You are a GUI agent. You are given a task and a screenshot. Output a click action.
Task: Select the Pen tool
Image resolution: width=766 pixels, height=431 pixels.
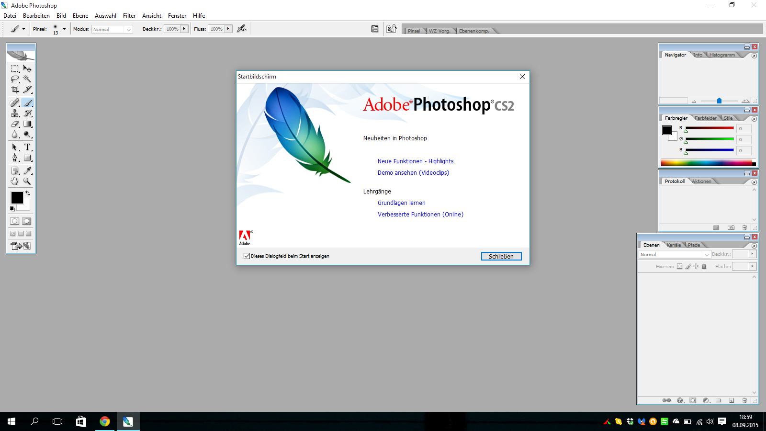click(15, 158)
